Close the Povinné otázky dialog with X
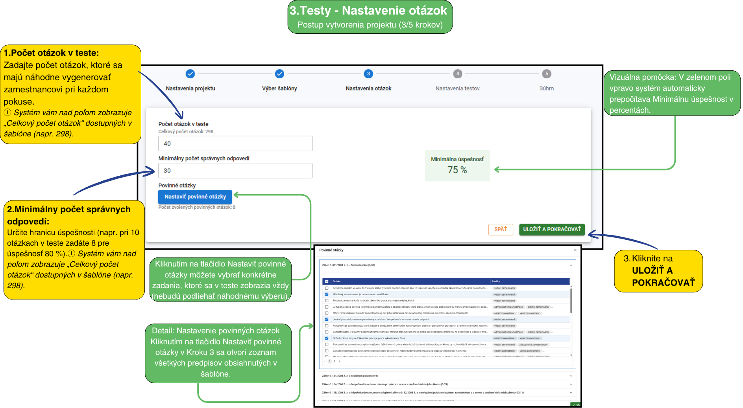Image resolution: width=743 pixels, height=408 pixels. (x=575, y=250)
